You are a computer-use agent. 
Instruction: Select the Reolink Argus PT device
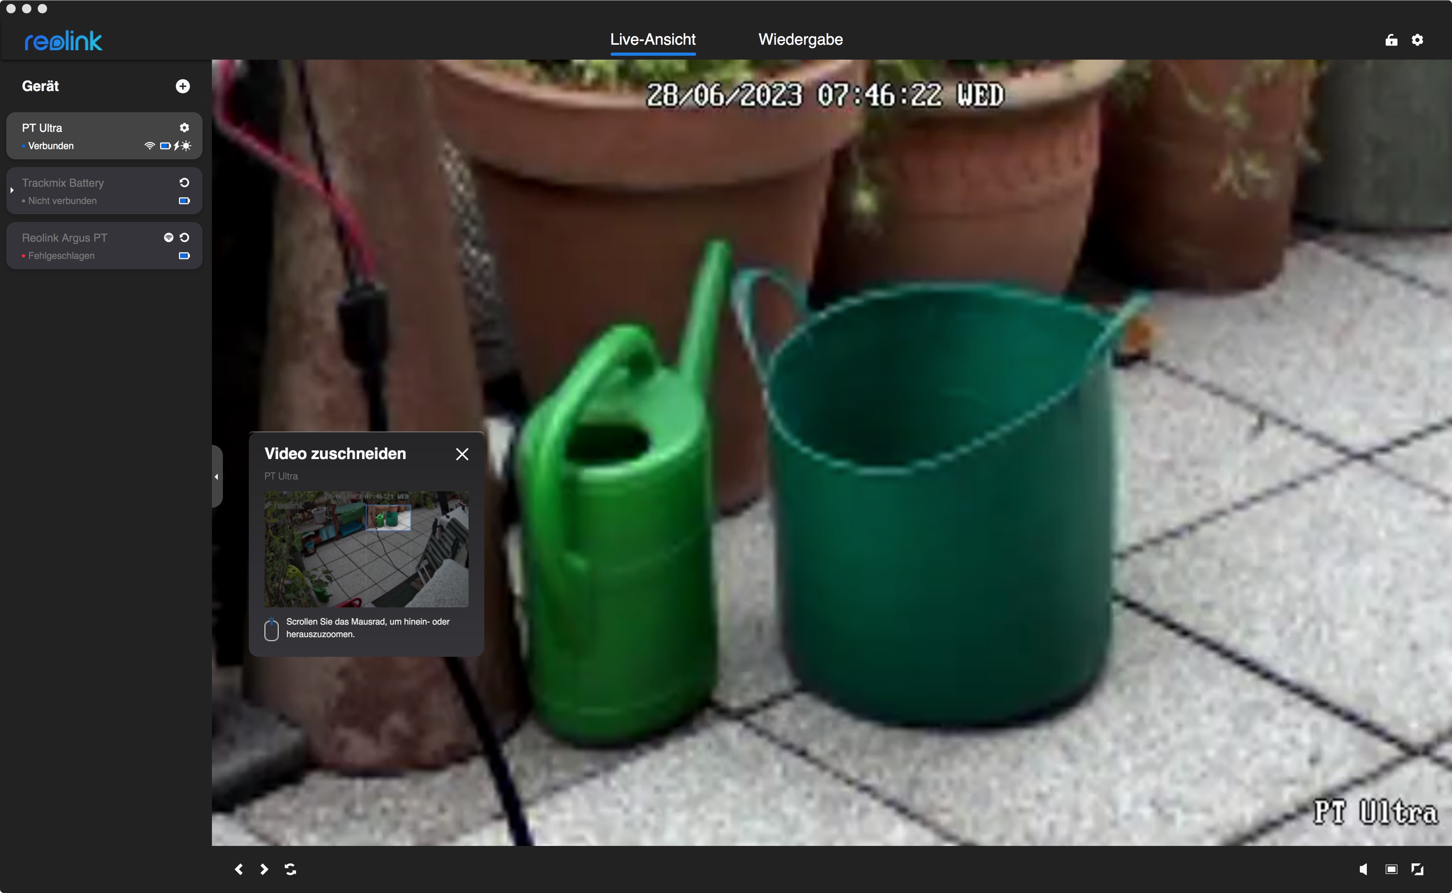pyautogui.click(x=83, y=246)
